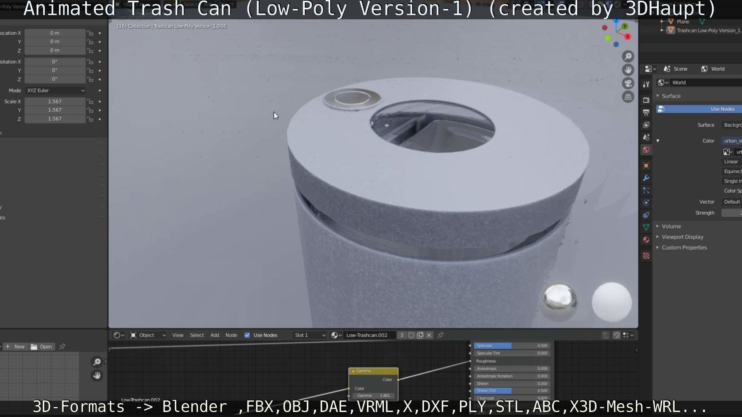Image resolution: width=742 pixels, height=417 pixels.
Task: Open node editor View menu
Action: point(178,335)
